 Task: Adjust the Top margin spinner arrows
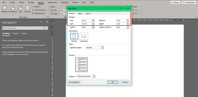[93, 20]
